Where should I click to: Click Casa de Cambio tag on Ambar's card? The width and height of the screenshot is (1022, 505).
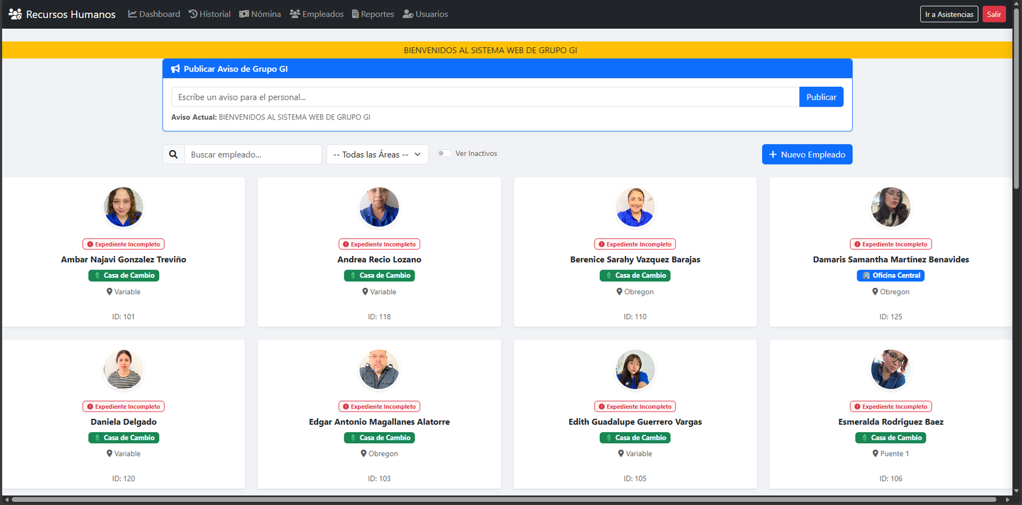[x=124, y=275]
